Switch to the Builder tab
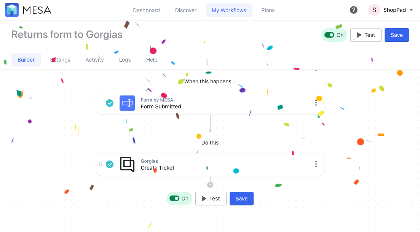Image resolution: width=420 pixels, height=232 pixels. pos(26,60)
